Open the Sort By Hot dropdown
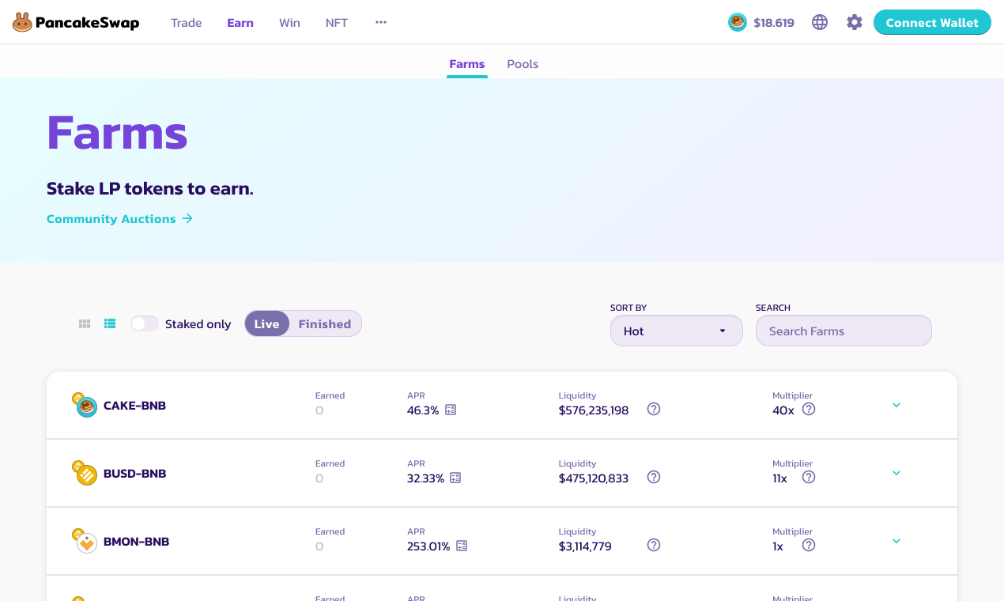Screen dimensions: 1004x601 (x=677, y=331)
